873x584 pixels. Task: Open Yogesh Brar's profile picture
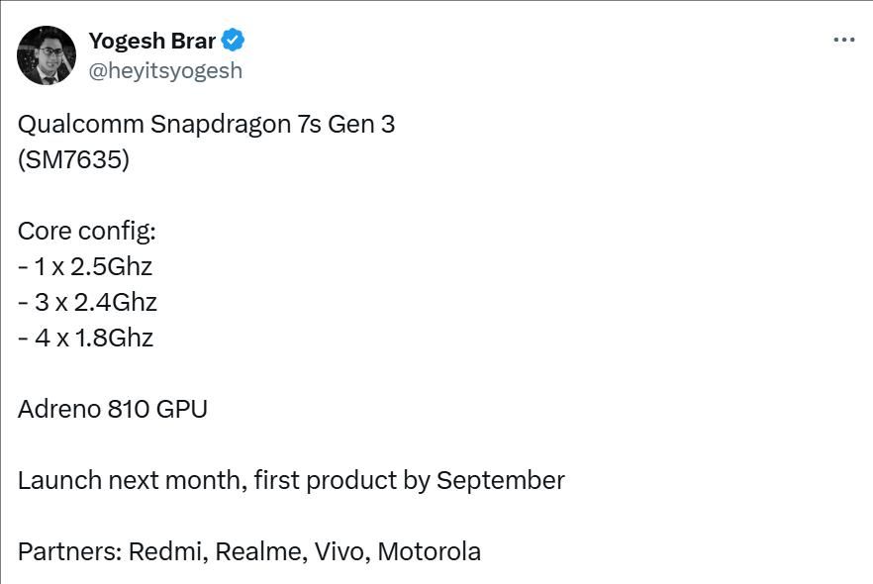[47, 55]
